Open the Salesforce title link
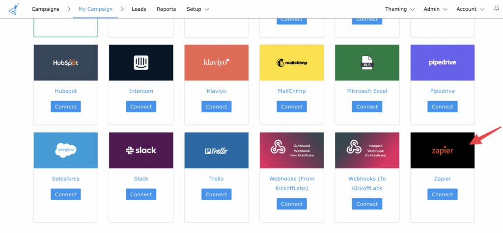This screenshot has height=233, width=503. pos(66,179)
